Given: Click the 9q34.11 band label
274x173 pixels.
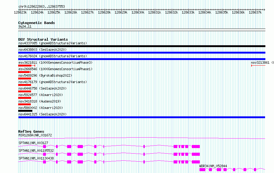Looking at the screenshot, I should [x=25, y=26].
